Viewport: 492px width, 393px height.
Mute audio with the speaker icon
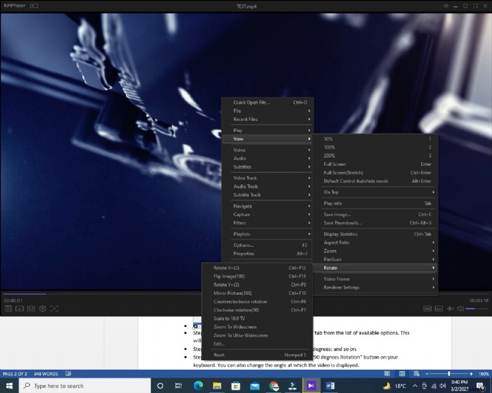pyautogui.click(x=459, y=309)
